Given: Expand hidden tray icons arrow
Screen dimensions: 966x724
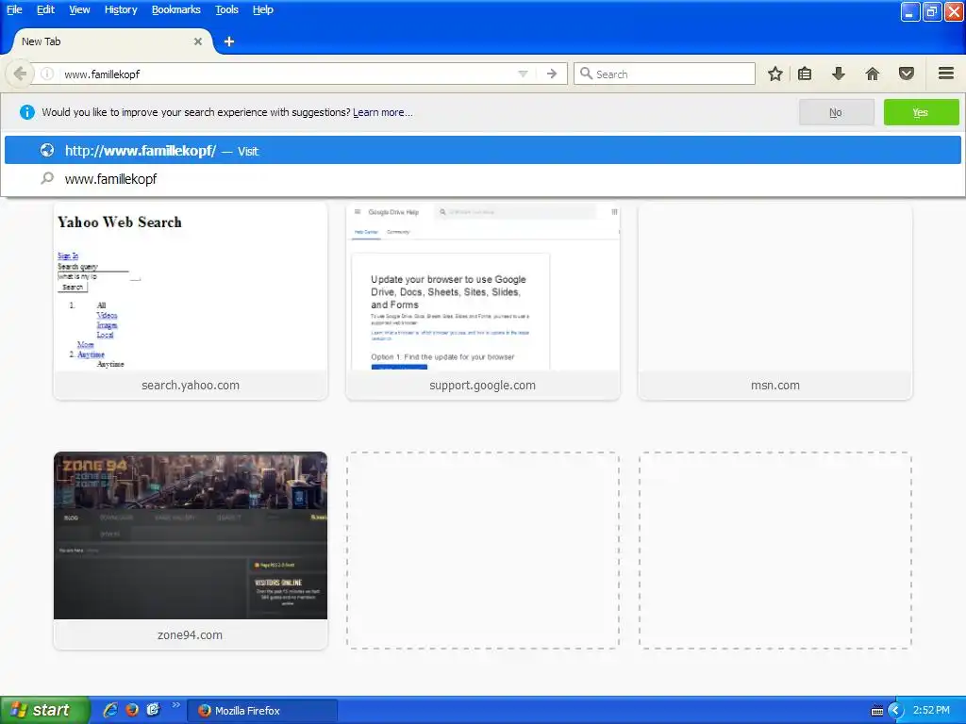Looking at the screenshot, I should point(895,711).
